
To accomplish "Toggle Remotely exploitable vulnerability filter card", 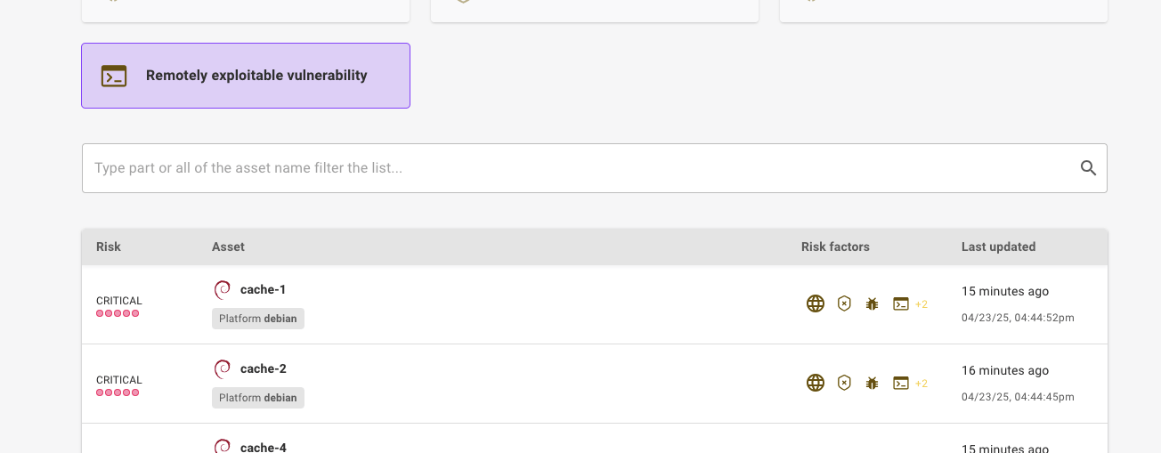I will [246, 76].
